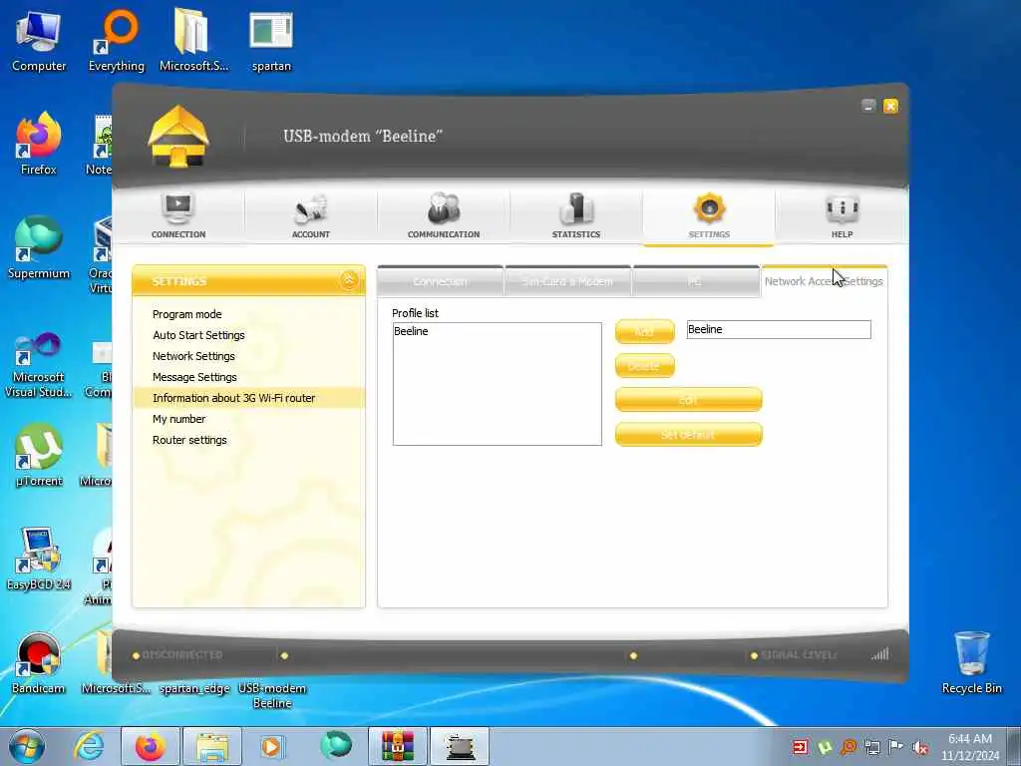Click the signal level bars indicator
The width and height of the screenshot is (1021, 766).
tap(879, 654)
